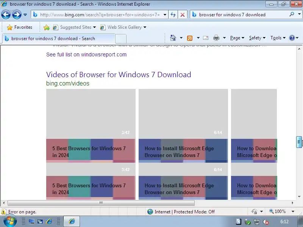Stop loading with the red X icon
Image resolution: width=303 pixels, height=227 pixels.
pyautogui.click(x=182, y=15)
